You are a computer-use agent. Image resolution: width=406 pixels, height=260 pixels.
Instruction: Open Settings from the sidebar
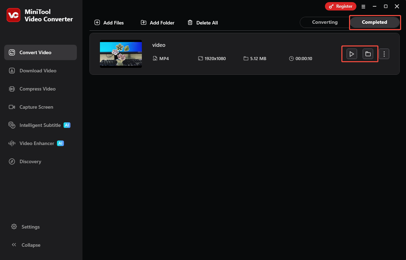[x=26, y=227]
